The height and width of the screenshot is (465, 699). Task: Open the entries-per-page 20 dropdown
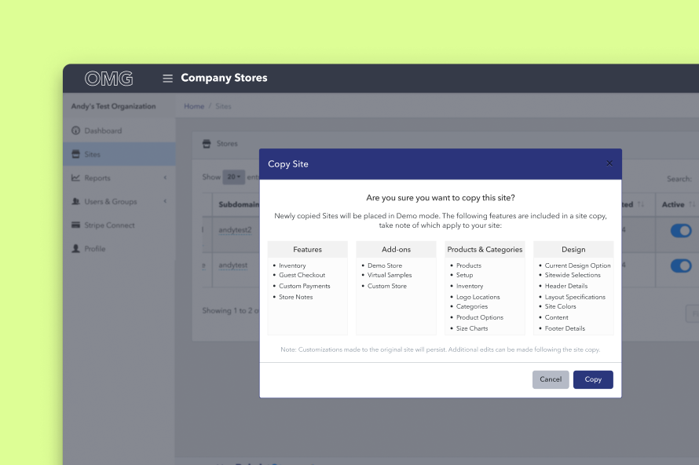(233, 177)
